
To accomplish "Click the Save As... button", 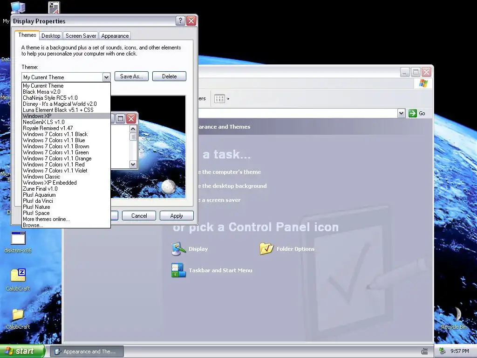I will coord(131,76).
